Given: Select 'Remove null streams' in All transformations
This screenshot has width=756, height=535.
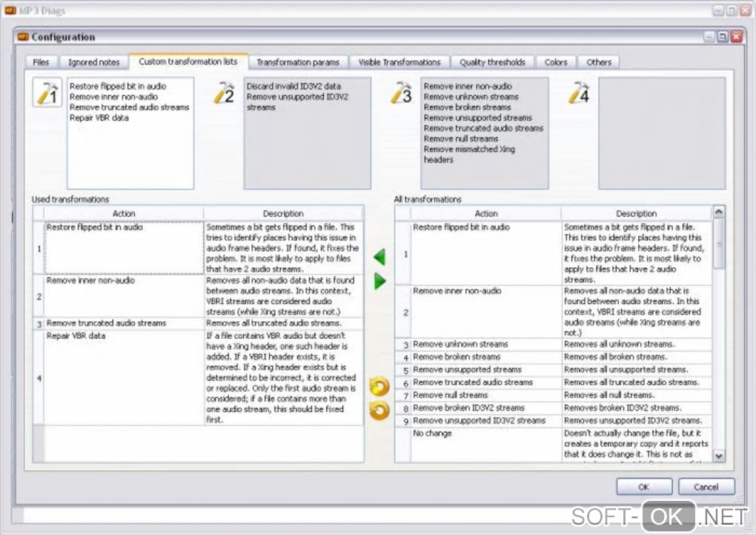Looking at the screenshot, I should pos(486,395).
